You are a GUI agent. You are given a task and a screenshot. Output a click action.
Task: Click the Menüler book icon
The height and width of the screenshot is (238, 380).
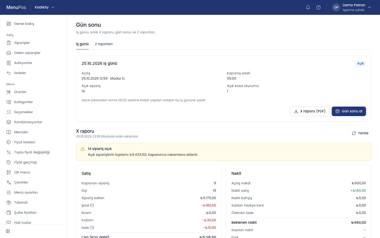pos(9,132)
